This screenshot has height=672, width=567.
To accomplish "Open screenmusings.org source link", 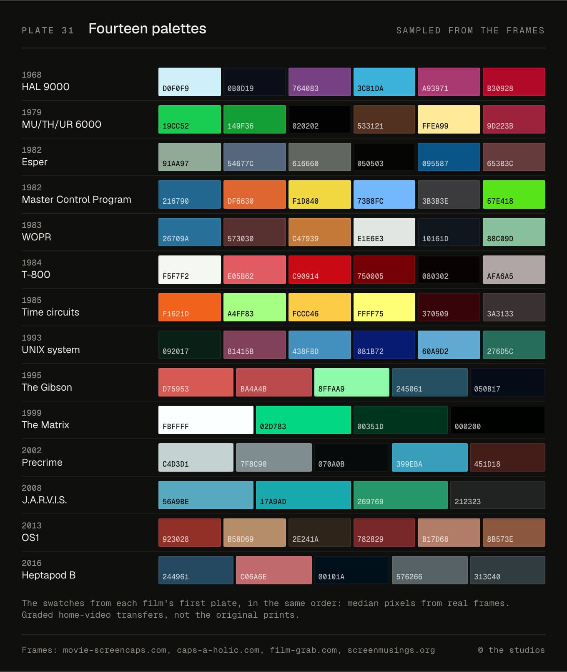I will [x=391, y=650].
